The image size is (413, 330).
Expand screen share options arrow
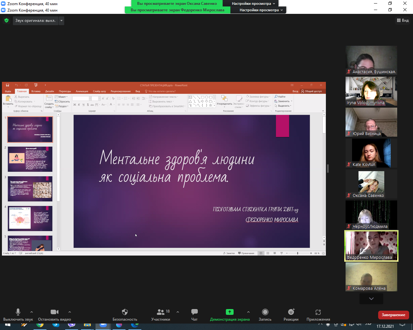tap(248, 312)
